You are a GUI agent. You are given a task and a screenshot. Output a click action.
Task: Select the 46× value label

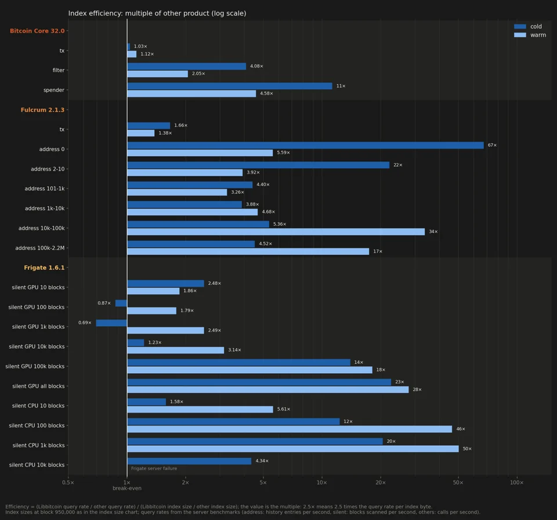pos(461,429)
